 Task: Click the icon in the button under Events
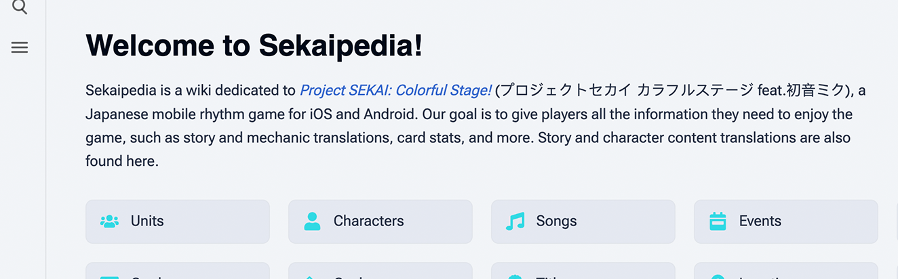click(x=718, y=276)
